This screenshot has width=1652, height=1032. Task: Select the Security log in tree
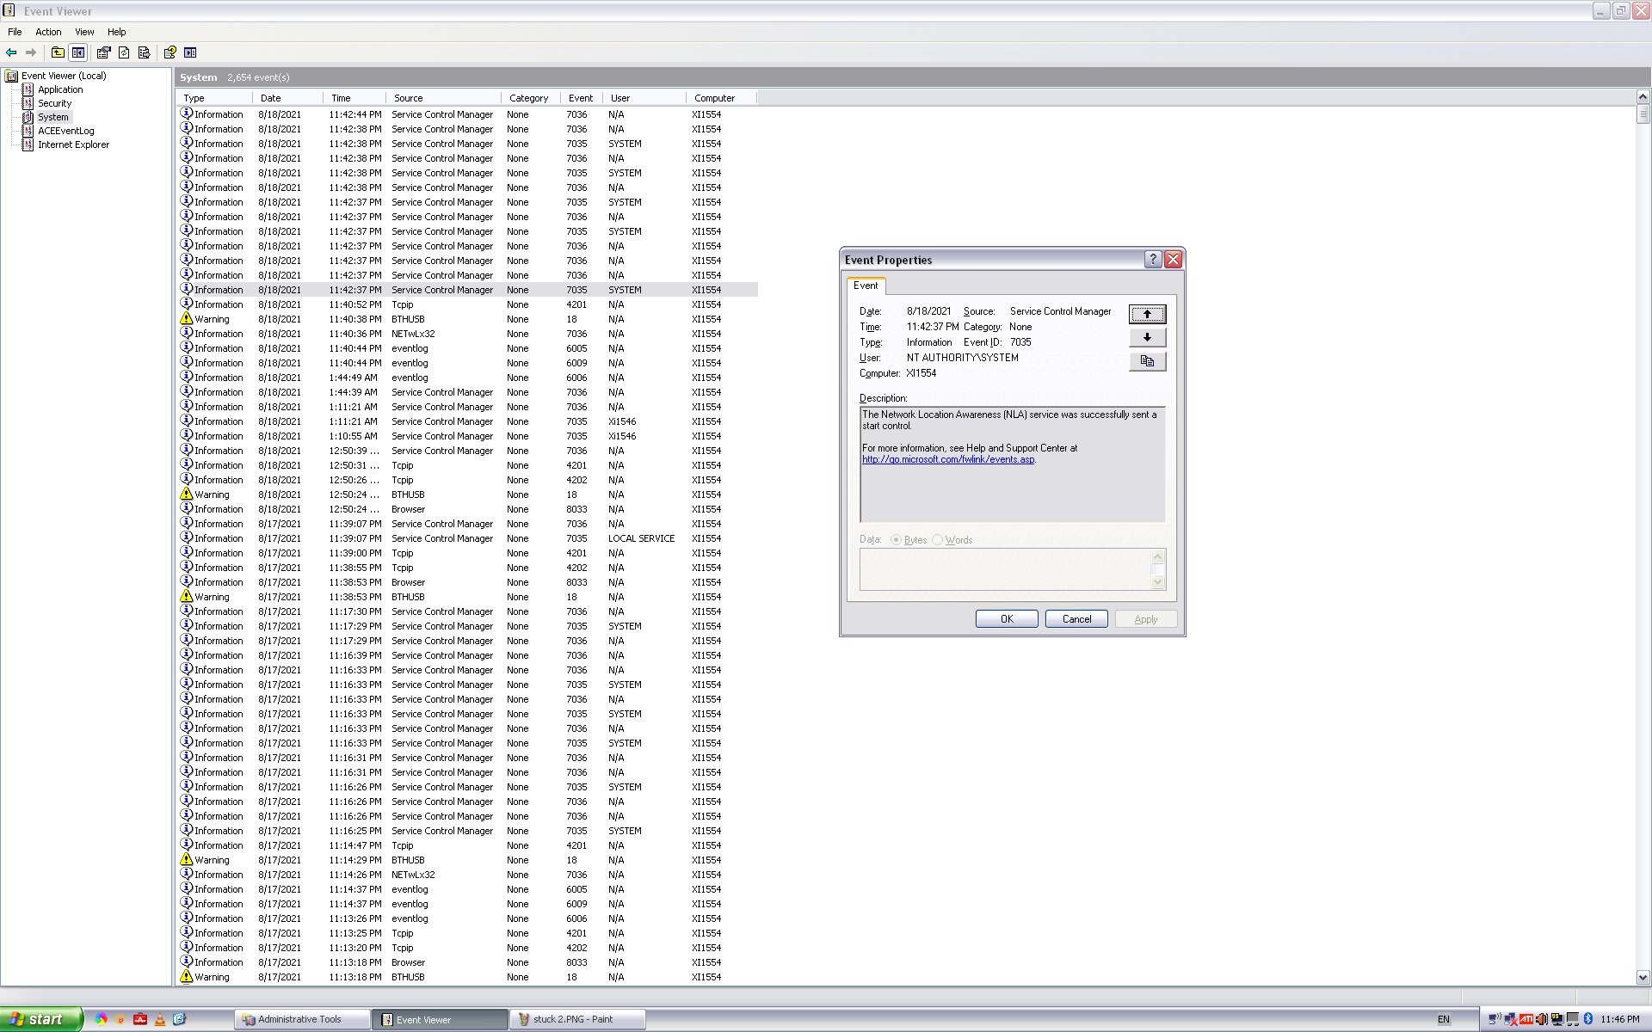click(54, 103)
